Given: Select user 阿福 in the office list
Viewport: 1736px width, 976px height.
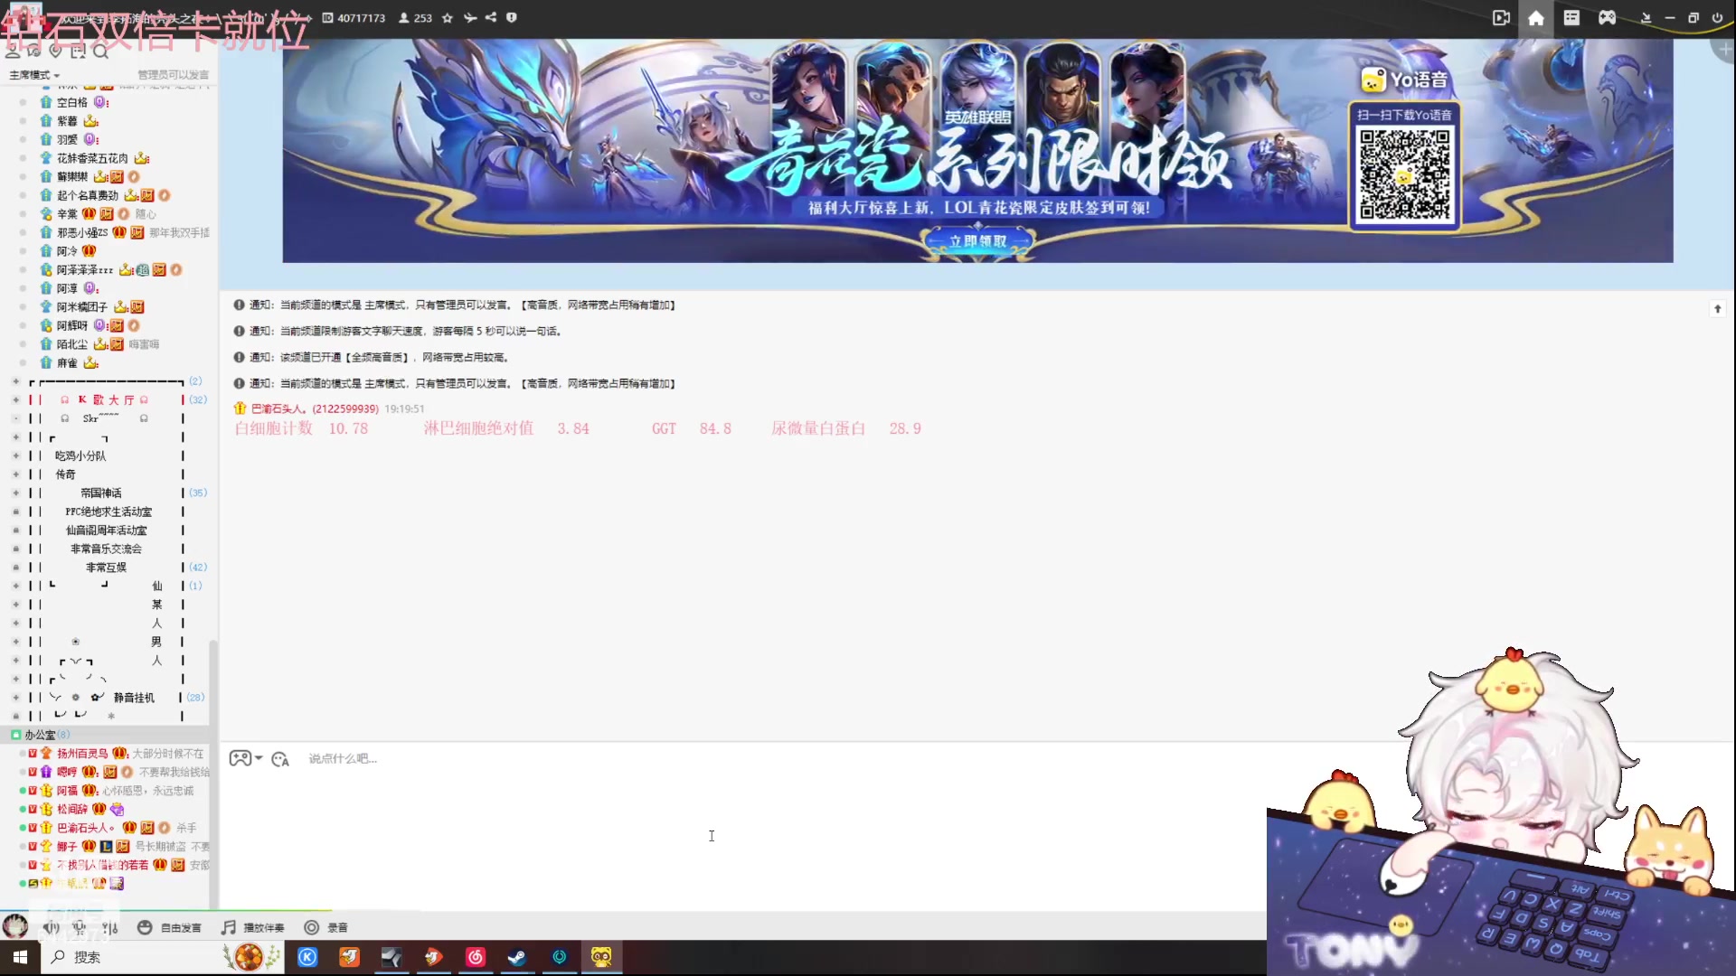Looking at the screenshot, I should pyautogui.click(x=67, y=791).
